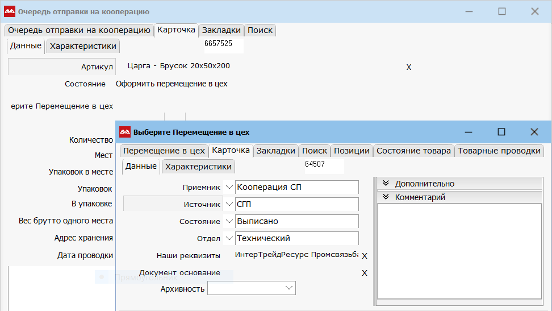
Task: Open the Приемник dropdown arrow
Action: click(x=229, y=187)
